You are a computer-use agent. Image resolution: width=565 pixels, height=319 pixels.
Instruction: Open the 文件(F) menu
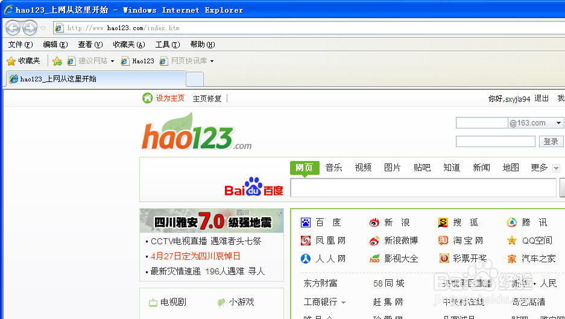21,45
